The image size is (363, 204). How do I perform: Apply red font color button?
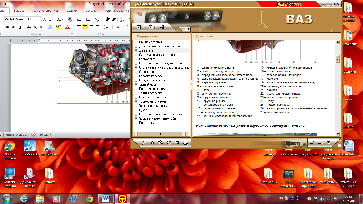point(67,27)
